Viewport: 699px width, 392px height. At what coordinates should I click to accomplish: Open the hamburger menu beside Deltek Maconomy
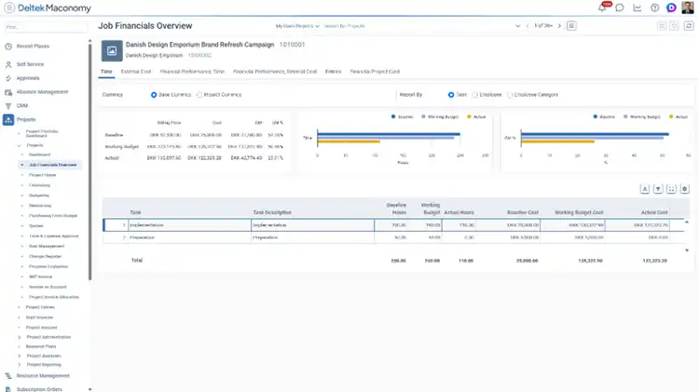click(9, 7)
